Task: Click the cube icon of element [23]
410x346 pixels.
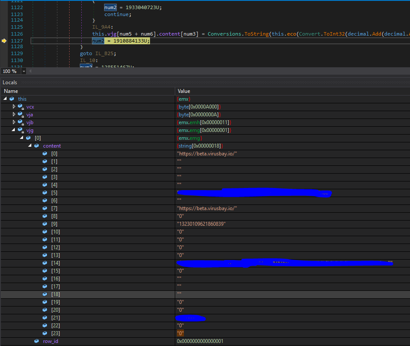Action: click(45, 333)
